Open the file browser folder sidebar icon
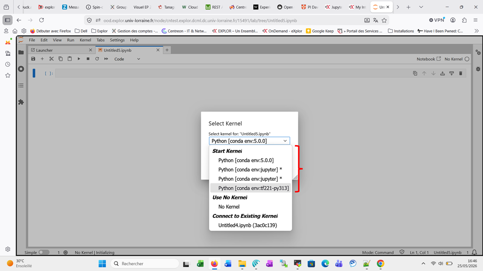483x271 pixels. (21, 52)
